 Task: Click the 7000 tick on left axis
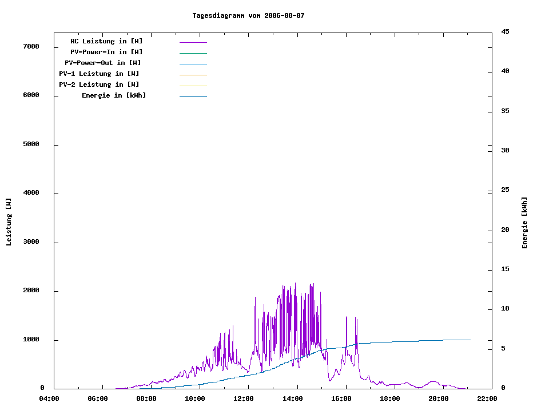tap(31, 46)
